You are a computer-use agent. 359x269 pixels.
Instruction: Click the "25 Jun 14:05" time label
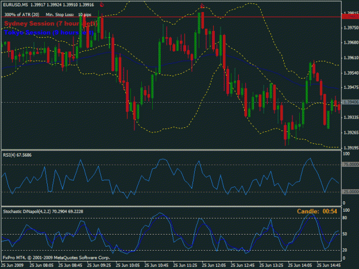[300, 266]
